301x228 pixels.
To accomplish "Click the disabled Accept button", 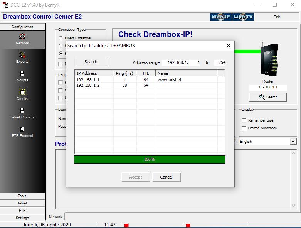I will point(136,177).
